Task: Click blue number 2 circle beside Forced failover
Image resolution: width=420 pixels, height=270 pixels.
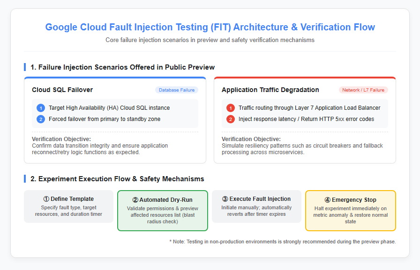Action: pos(41,119)
